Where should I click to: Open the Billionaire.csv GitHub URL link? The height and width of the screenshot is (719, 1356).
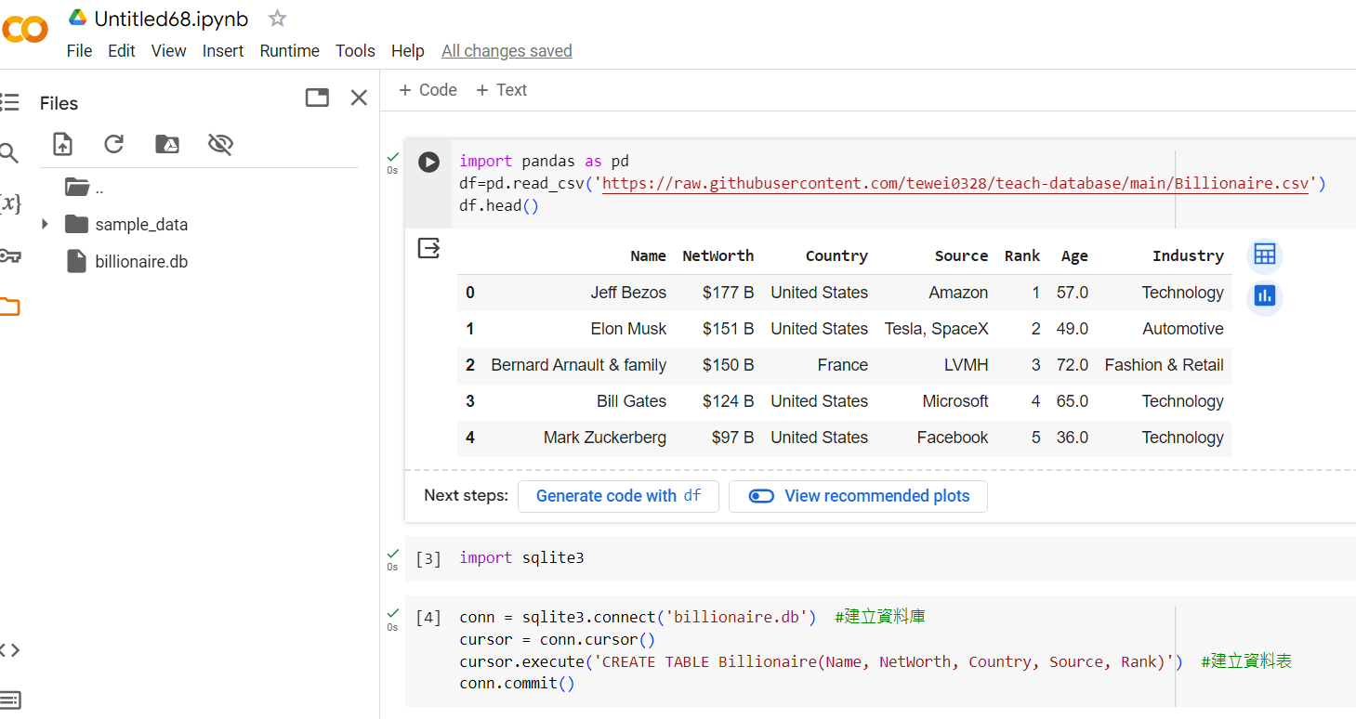(x=955, y=183)
